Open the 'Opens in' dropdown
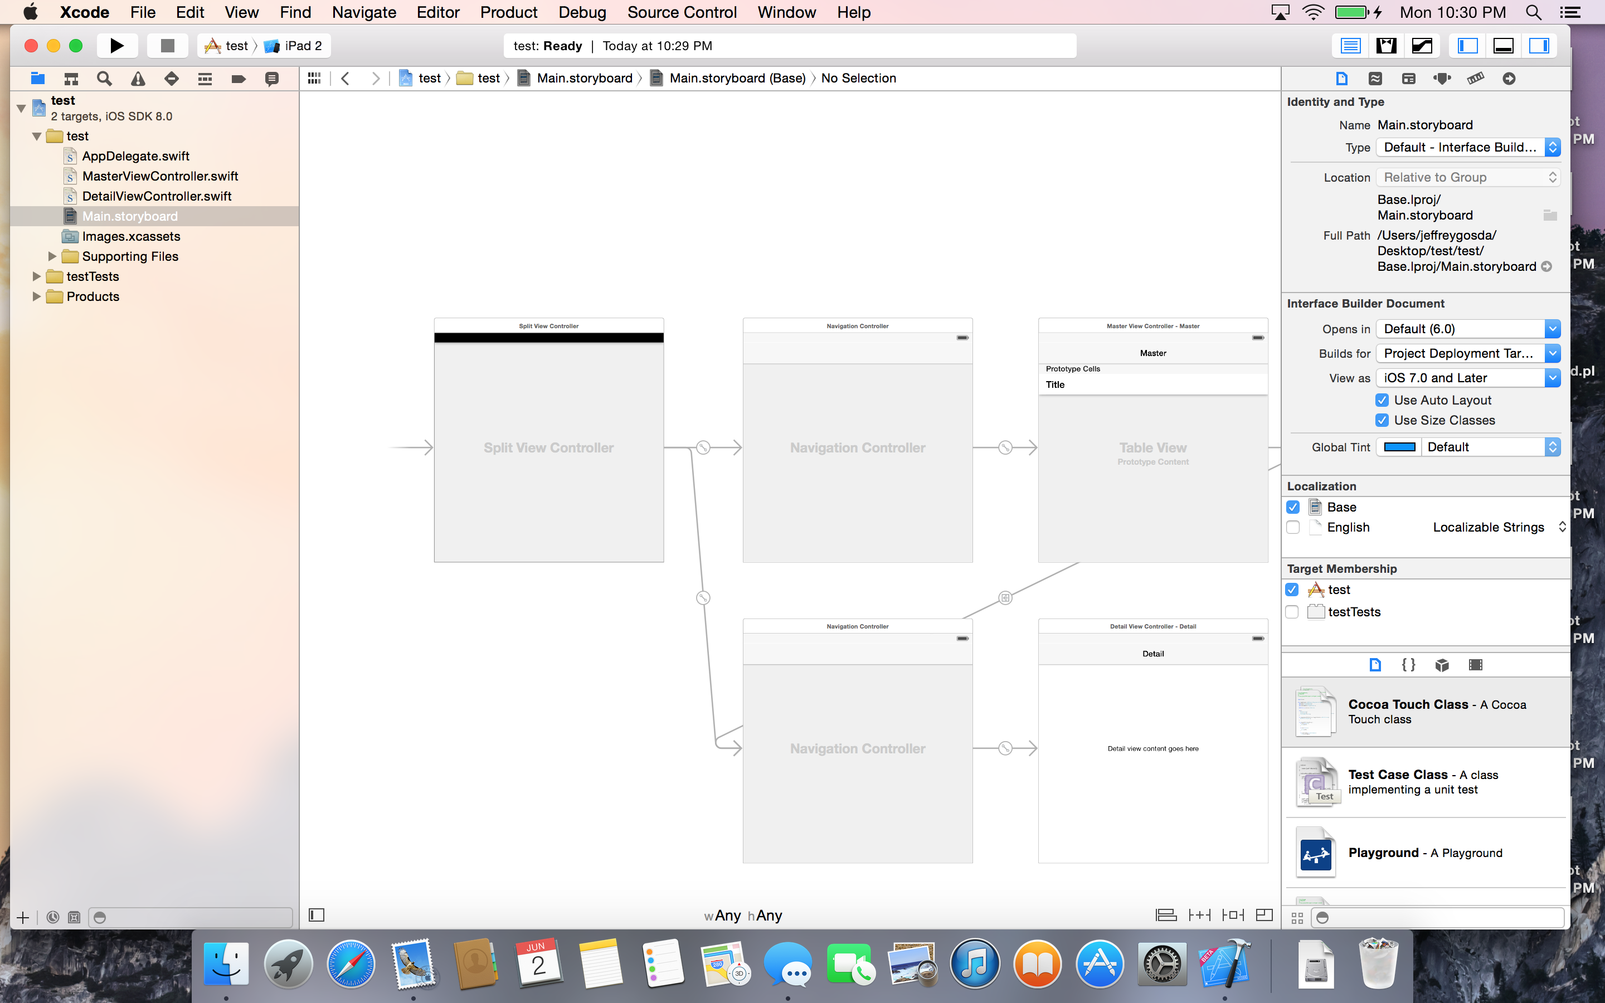The image size is (1605, 1003). tap(1468, 329)
